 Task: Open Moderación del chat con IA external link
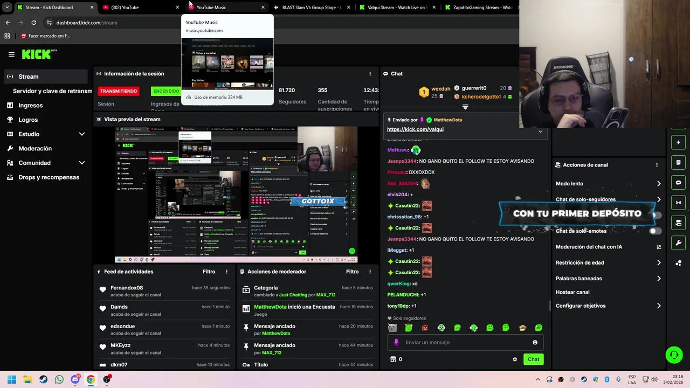coord(659,247)
